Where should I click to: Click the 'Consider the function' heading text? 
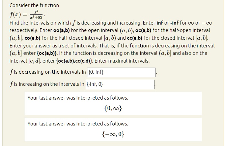pos(34,5)
